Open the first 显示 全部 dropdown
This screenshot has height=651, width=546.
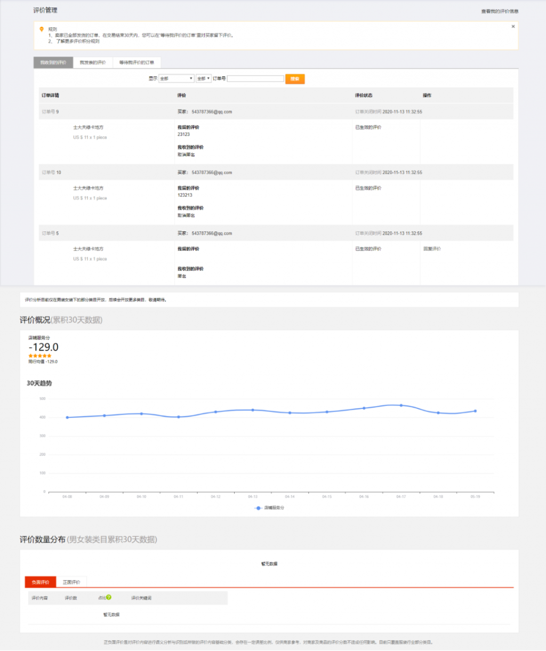pos(176,78)
